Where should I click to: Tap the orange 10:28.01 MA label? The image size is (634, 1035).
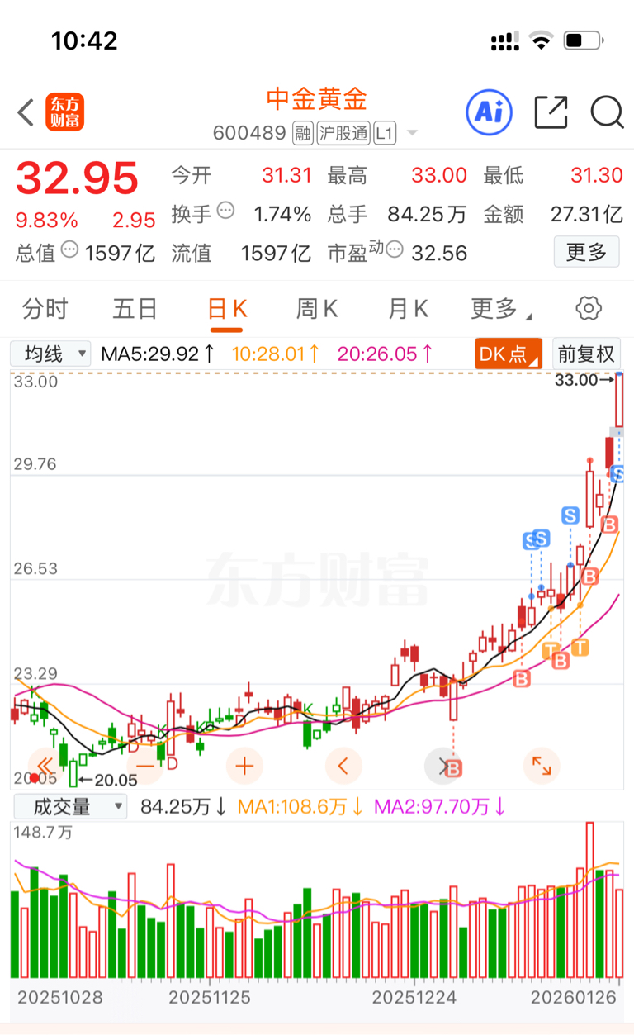[x=275, y=354]
